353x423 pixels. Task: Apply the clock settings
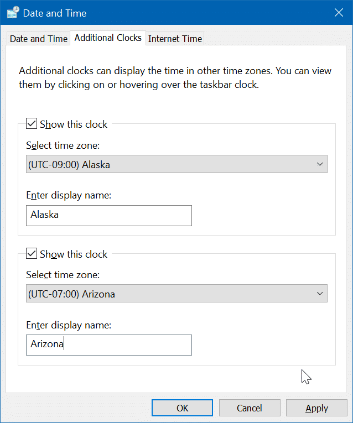click(316, 408)
